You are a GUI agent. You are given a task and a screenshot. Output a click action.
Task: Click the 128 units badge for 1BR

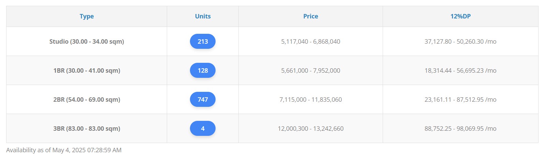click(x=203, y=70)
